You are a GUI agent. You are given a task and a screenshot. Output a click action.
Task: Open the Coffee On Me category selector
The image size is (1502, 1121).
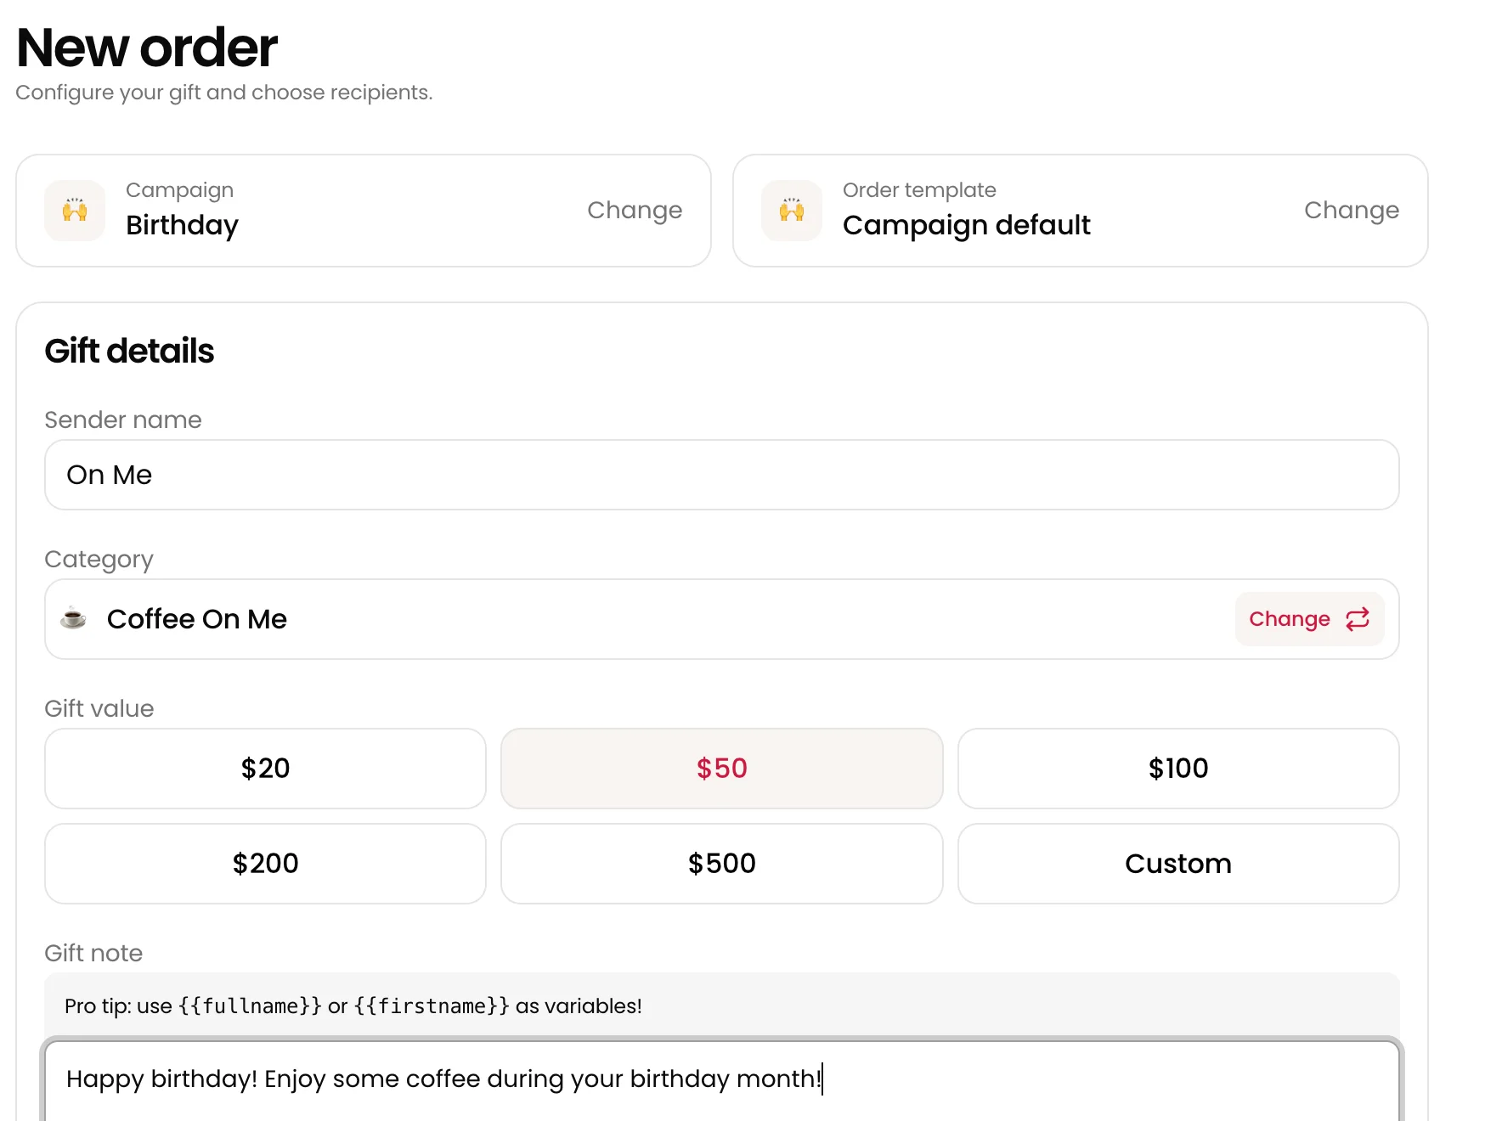click(721, 619)
